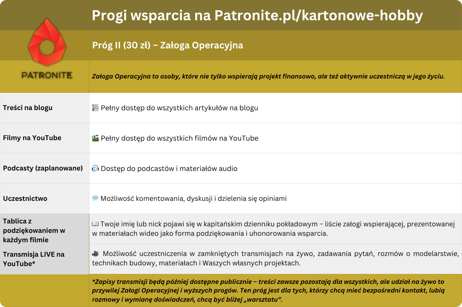The image size is (462, 307).
Task: Click the footnote about transmission recordings
Action: pyautogui.click(x=268, y=290)
